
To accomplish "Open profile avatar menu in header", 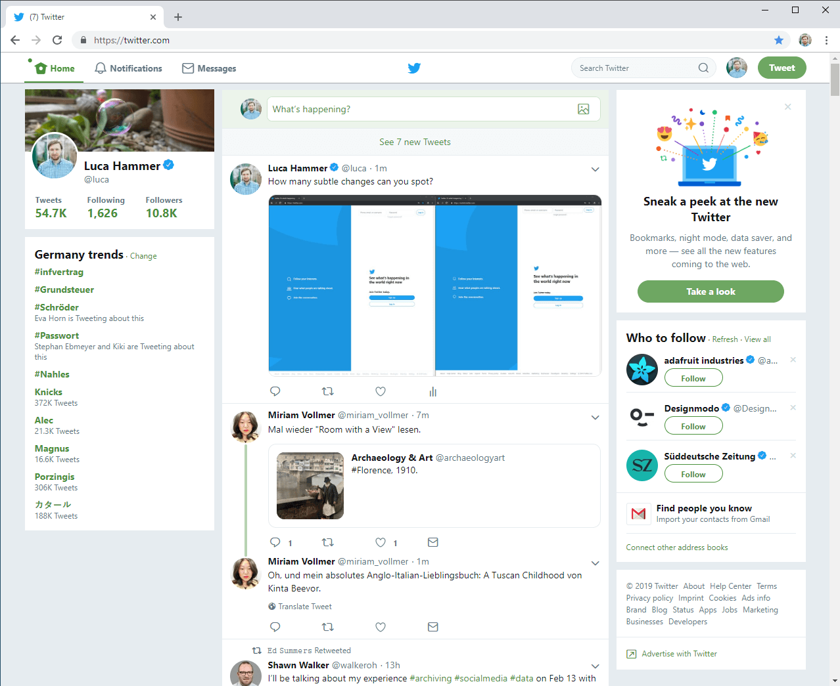I will (737, 68).
